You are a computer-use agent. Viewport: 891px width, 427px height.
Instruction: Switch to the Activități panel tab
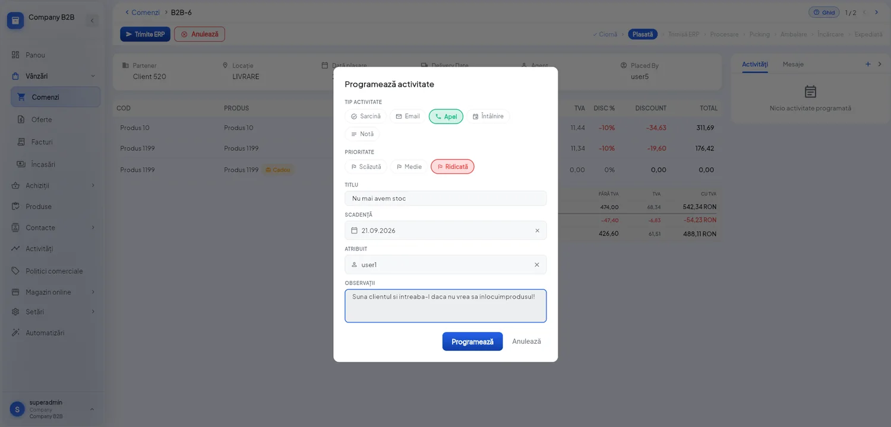(x=755, y=64)
